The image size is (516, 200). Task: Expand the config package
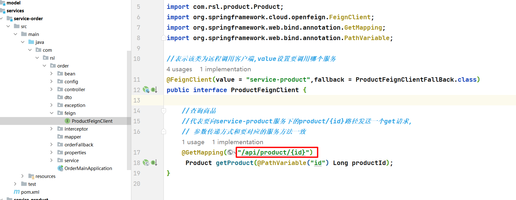click(51, 81)
